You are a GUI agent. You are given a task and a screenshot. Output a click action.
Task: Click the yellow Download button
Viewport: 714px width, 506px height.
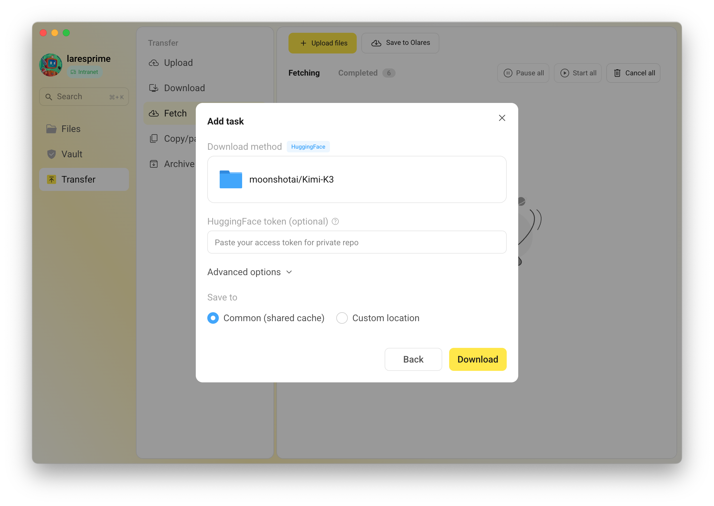477,359
